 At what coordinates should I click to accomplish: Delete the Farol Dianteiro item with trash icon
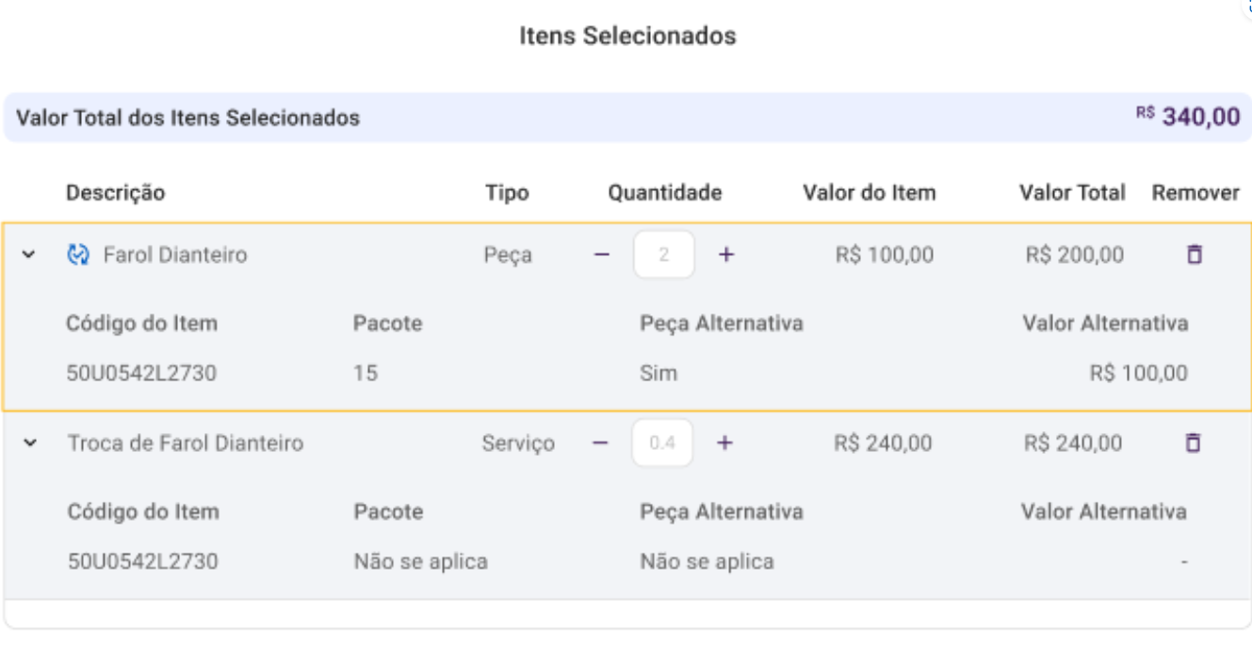click(x=1194, y=254)
